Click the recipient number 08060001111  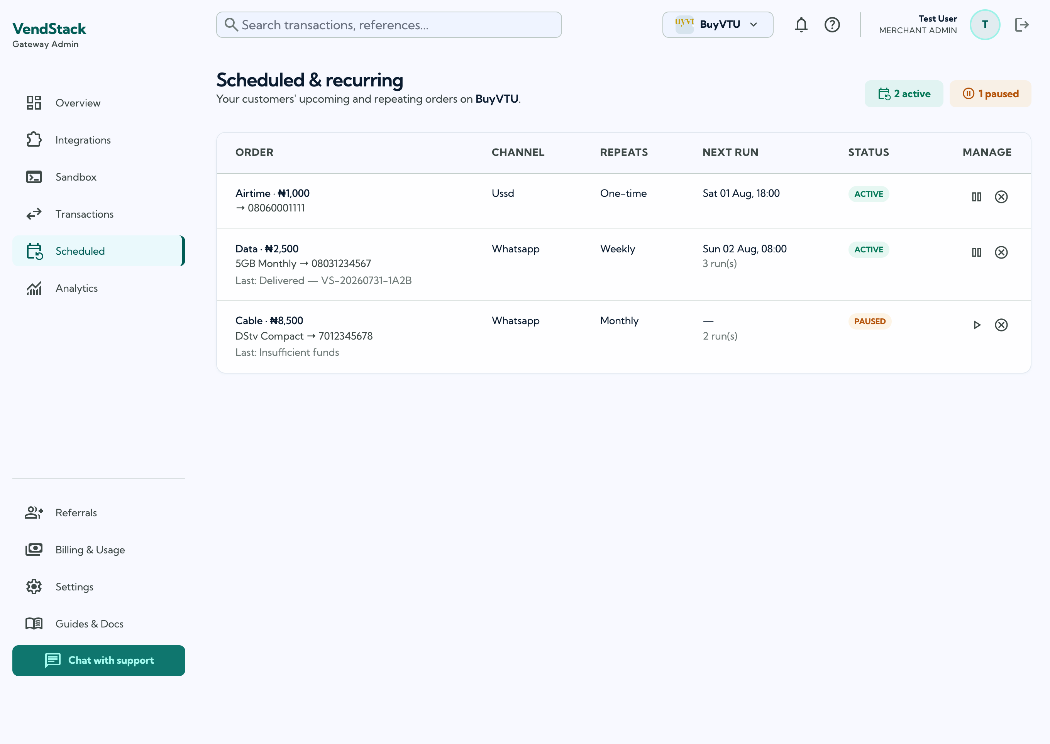276,208
